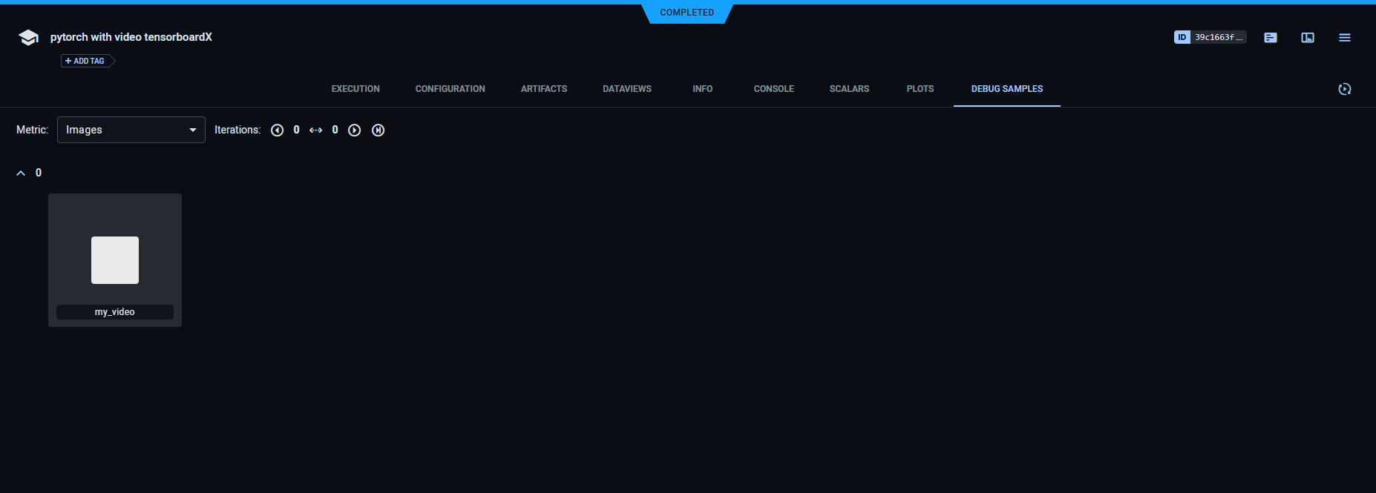Open the Metric Images dropdown
Screen dimensions: 1376x493
131,130
